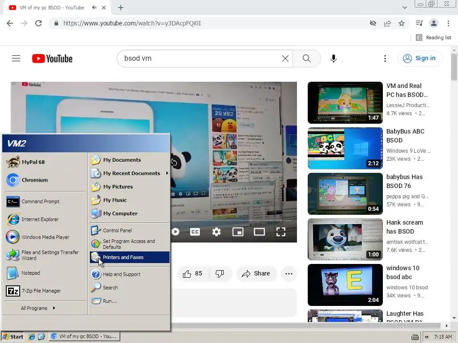Launch Chromium from Start menu
The image size is (458, 343).
pos(45,180)
